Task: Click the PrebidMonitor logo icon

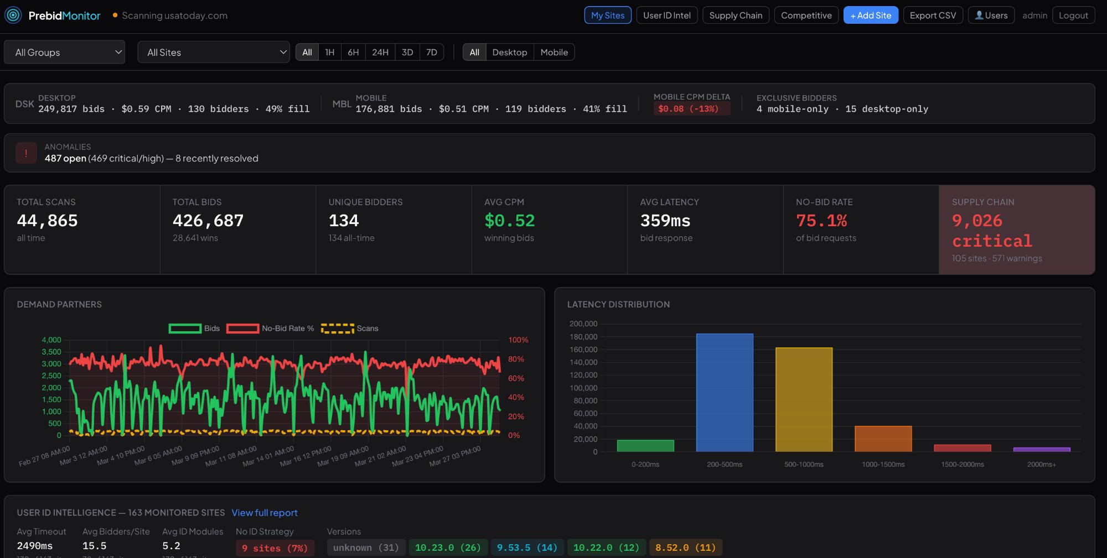Action: pyautogui.click(x=13, y=15)
